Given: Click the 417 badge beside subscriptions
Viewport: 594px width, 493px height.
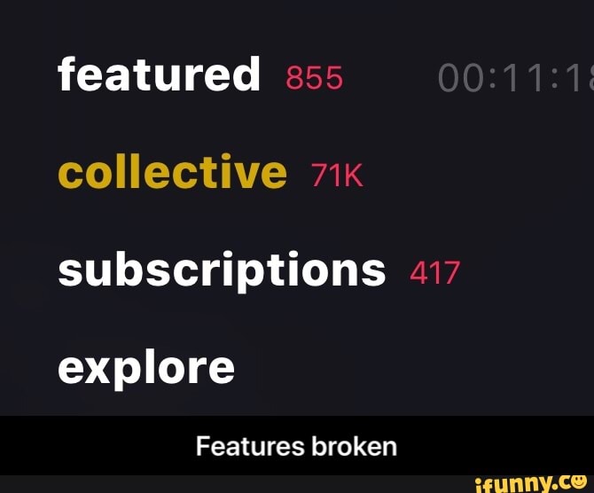Looking at the screenshot, I should click(435, 272).
